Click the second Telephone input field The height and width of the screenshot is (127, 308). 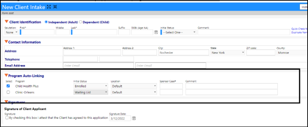click(x=116, y=59)
